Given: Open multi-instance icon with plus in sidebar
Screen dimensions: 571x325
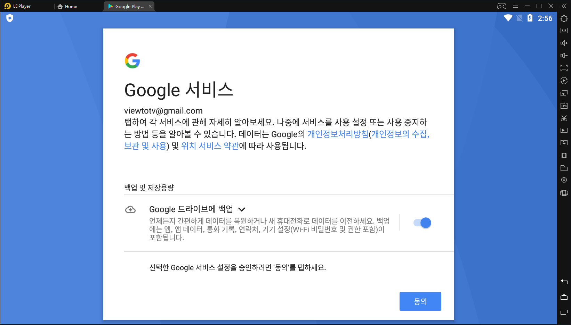Looking at the screenshot, I should (x=564, y=93).
